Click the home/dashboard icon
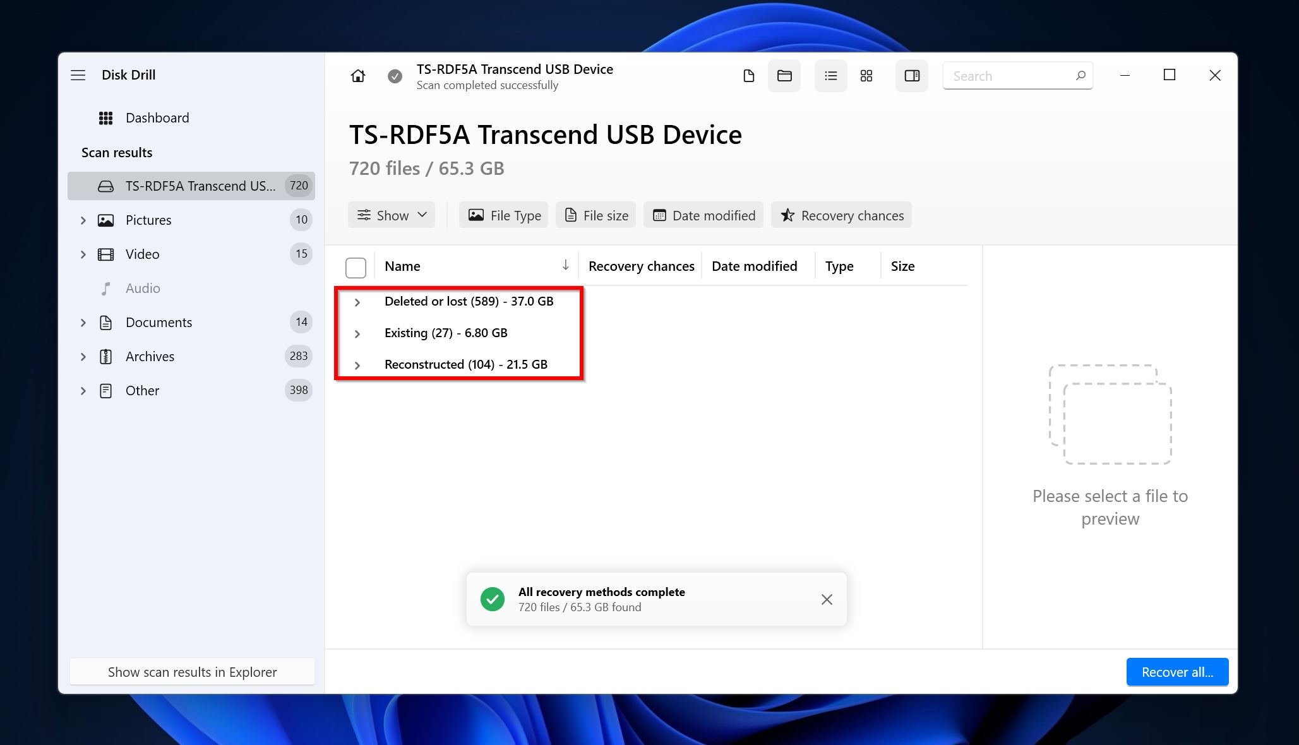 tap(357, 75)
